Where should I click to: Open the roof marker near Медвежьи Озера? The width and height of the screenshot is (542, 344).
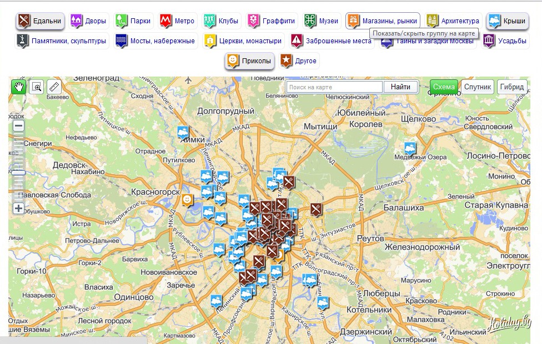tap(410, 149)
